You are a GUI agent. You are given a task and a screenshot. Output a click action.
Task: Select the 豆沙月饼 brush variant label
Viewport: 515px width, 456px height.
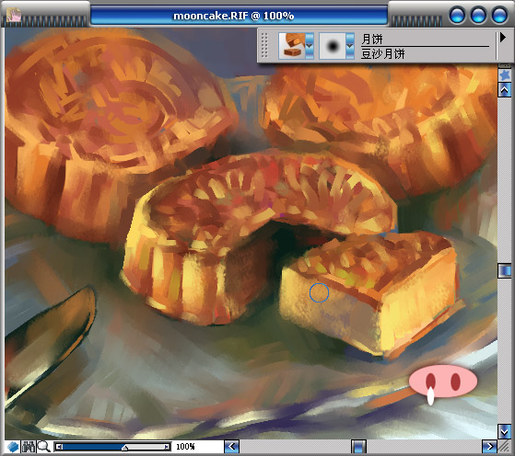pyautogui.click(x=383, y=53)
